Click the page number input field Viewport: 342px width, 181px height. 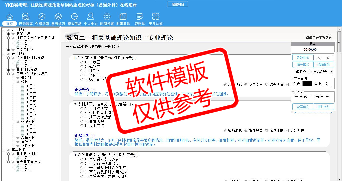coord(311,97)
